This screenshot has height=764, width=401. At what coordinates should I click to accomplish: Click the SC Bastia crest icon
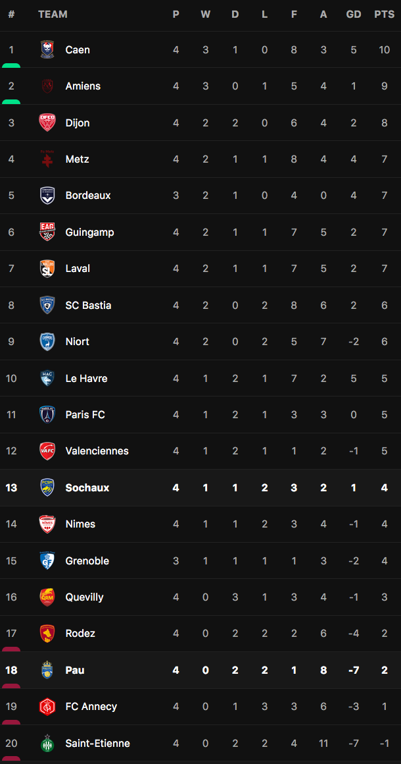tap(47, 305)
